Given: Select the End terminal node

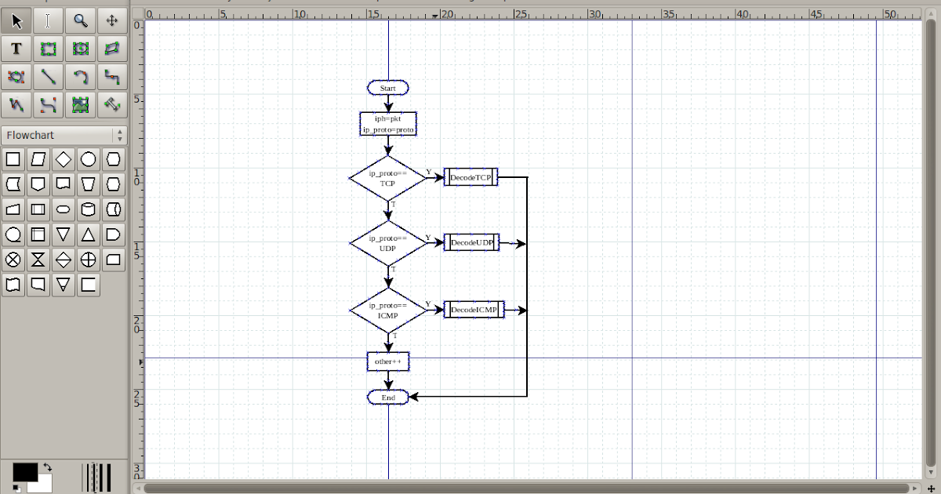Looking at the screenshot, I should (388, 398).
